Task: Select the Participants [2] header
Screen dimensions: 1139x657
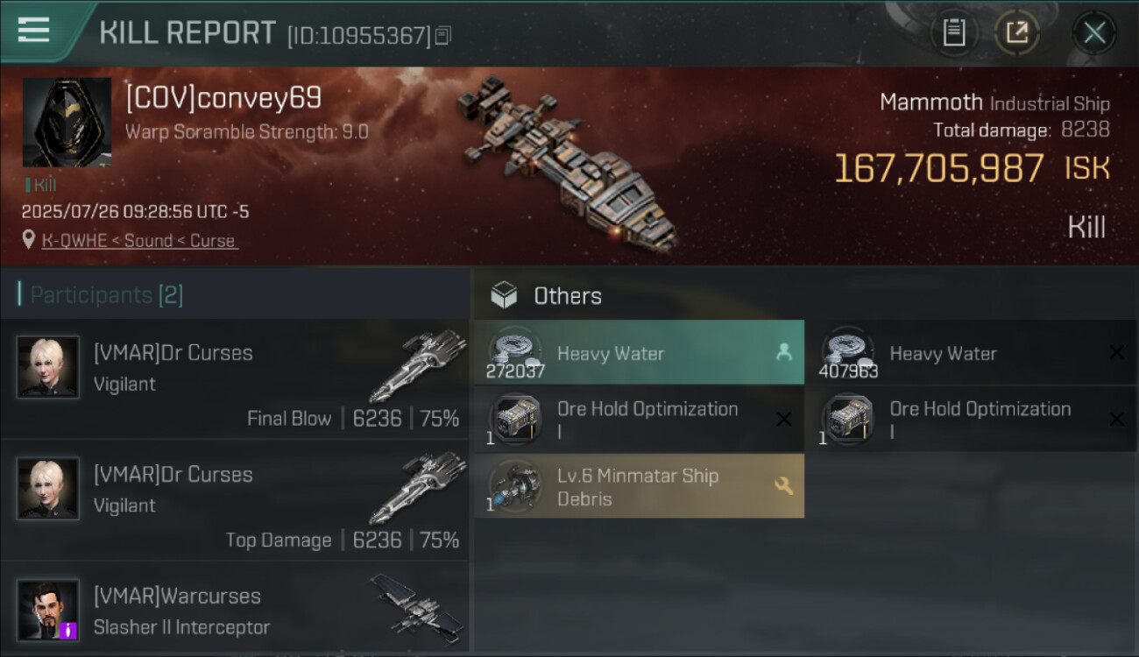Action: (x=107, y=295)
